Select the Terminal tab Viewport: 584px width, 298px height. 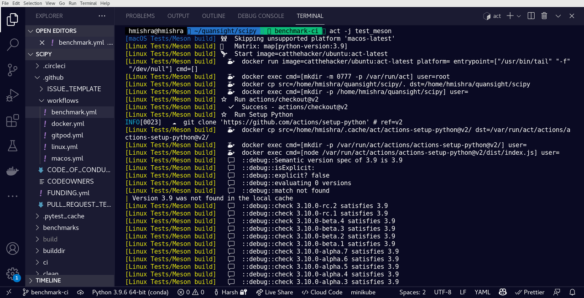click(310, 16)
